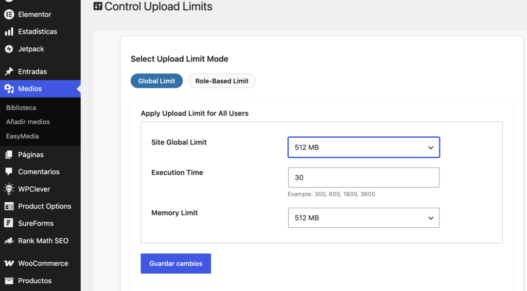This screenshot has width=527, height=291.
Task: Open Páginas menu item
Action: (40, 154)
